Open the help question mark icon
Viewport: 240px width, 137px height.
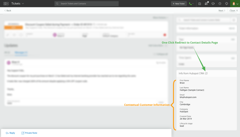pos(220,4)
